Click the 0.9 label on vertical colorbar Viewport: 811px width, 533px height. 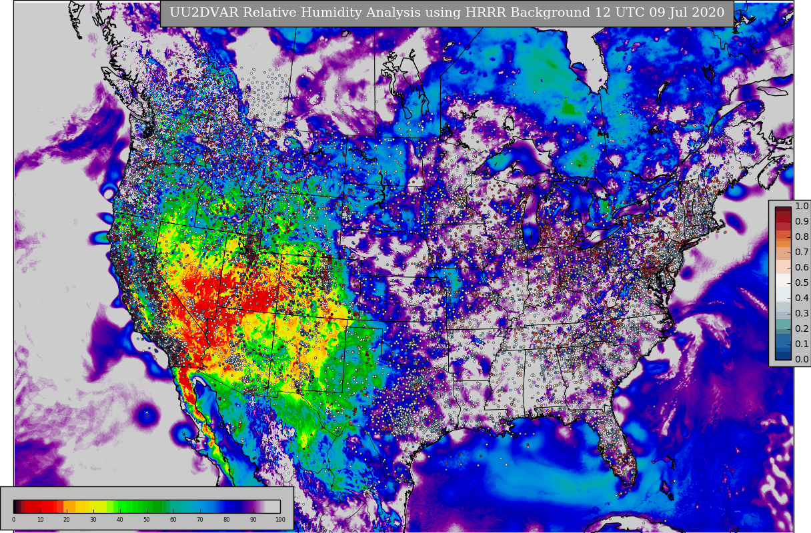click(802, 221)
